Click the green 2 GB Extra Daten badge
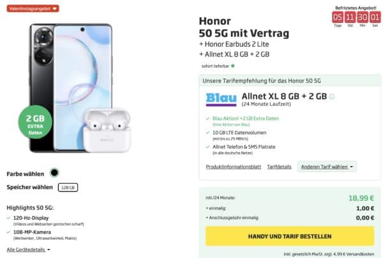383x258 pixels. (35, 122)
